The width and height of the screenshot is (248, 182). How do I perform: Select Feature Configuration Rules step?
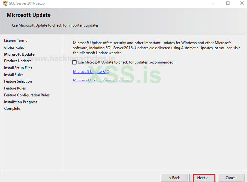point(27,95)
